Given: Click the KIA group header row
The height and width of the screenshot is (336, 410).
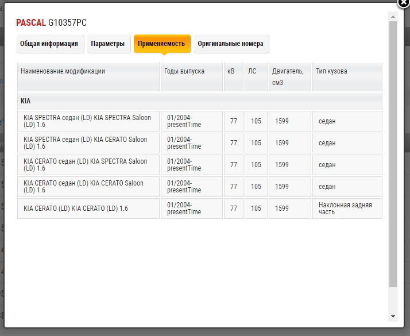Looking at the screenshot, I should (x=200, y=101).
